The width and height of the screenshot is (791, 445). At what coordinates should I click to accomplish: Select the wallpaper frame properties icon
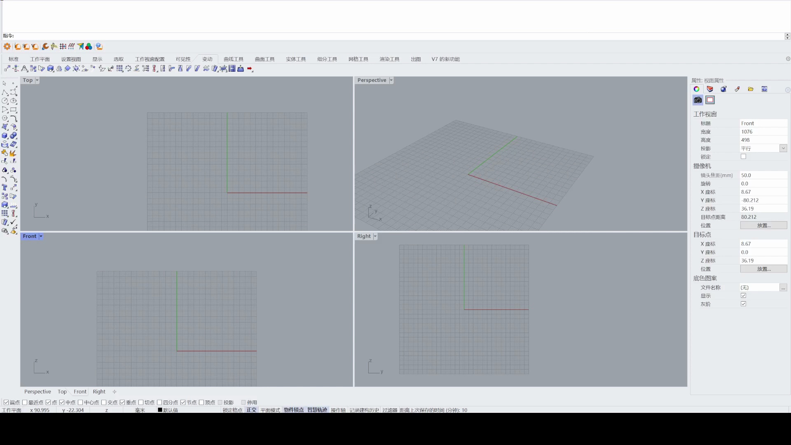pyautogui.click(x=710, y=100)
